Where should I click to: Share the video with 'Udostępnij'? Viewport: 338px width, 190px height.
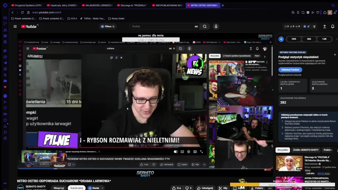coord(205,188)
